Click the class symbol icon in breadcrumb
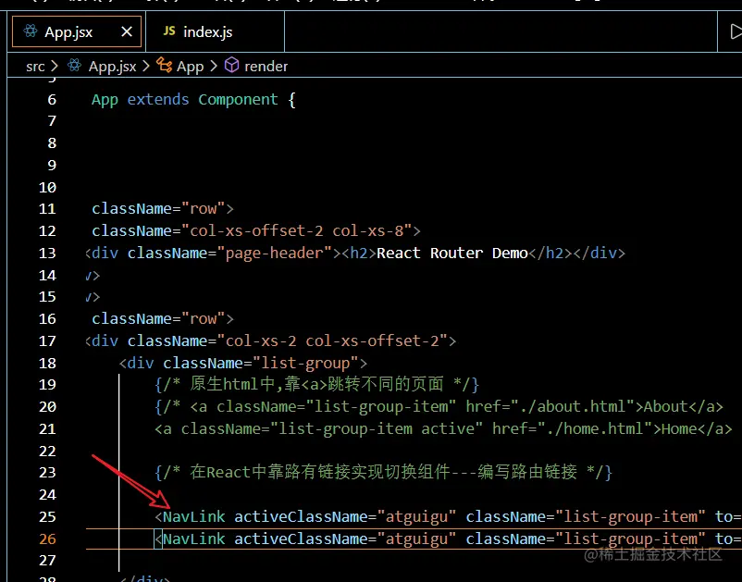The width and height of the screenshot is (742, 582). [x=164, y=65]
